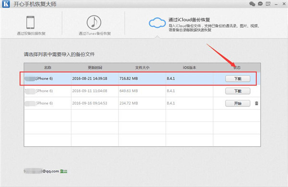Click the @qq.com account email text
The width and height of the screenshot is (288, 187).
point(41,171)
